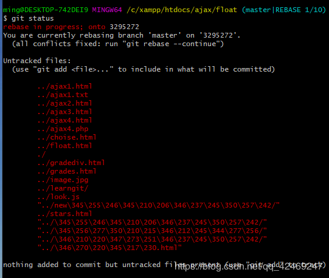
Task: Click the master|REBASE 1/10 branch indicator
Action: (283, 10)
